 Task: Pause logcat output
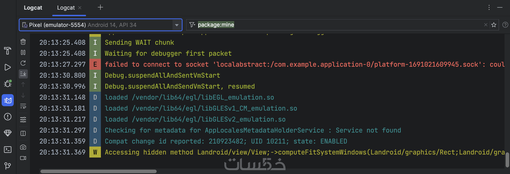coord(23,52)
